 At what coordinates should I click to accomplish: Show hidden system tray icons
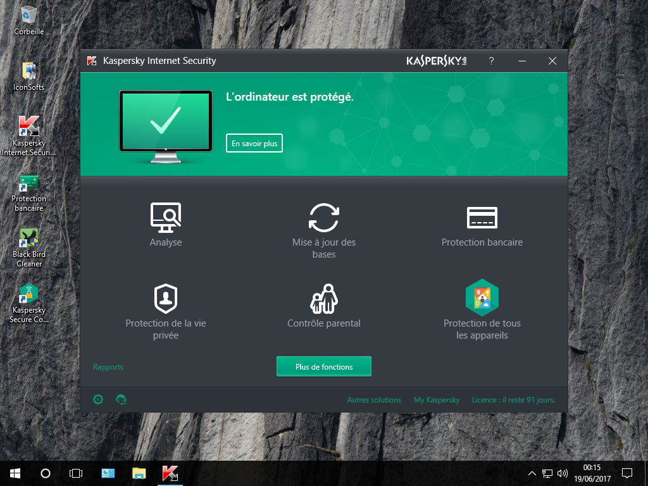pyautogui.click(x=532, y=473)
